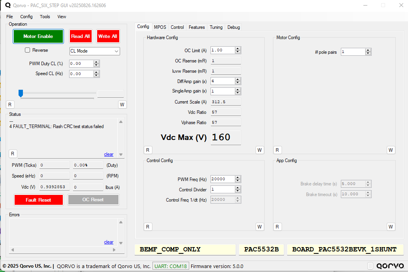Increase OC Limit with the up arrow
The width and height of the screenshot is (408, 272).
coord(238,49)
